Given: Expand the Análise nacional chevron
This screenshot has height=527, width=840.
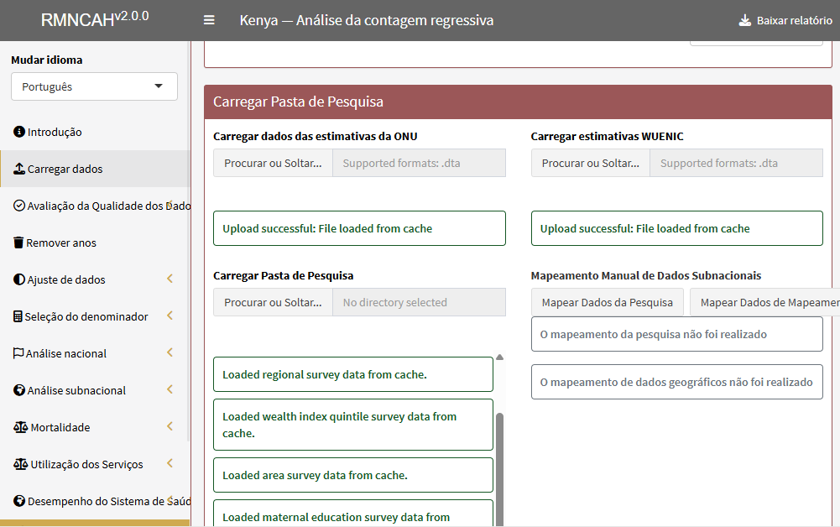Looking at the screenshot, I should pos(170,352).
